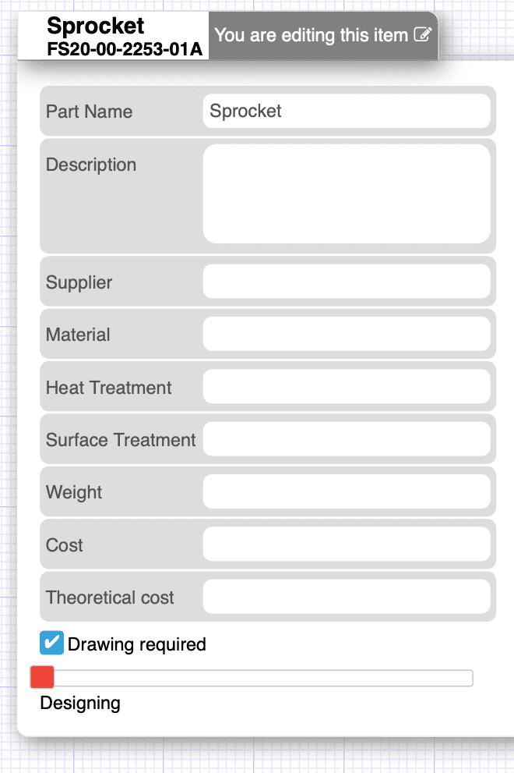This screenshot has height=773, width=514.
Task: Click the Heat Treatment input field
Action: [x=347, y=386]
